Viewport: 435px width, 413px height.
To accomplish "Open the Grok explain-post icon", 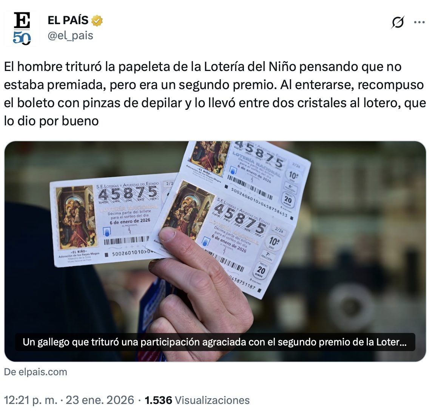I will click(398, 22).
